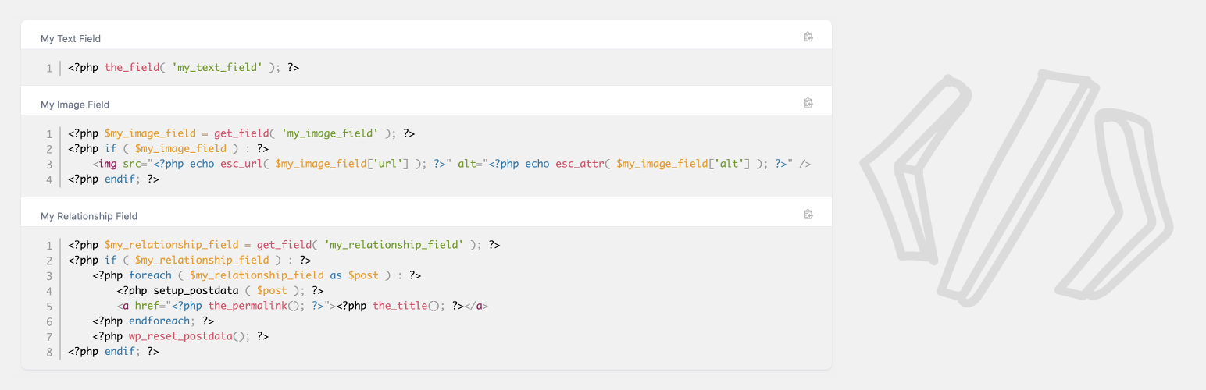
Task: Copy the My Relationship Field code snippet
Action: [x=808, y=214]
